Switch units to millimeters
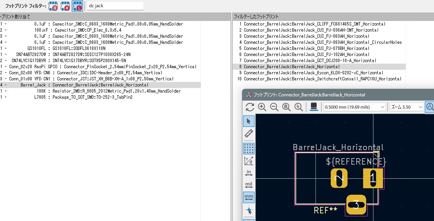The height and width of the screenshot is (221, 434). click(248, 197)
